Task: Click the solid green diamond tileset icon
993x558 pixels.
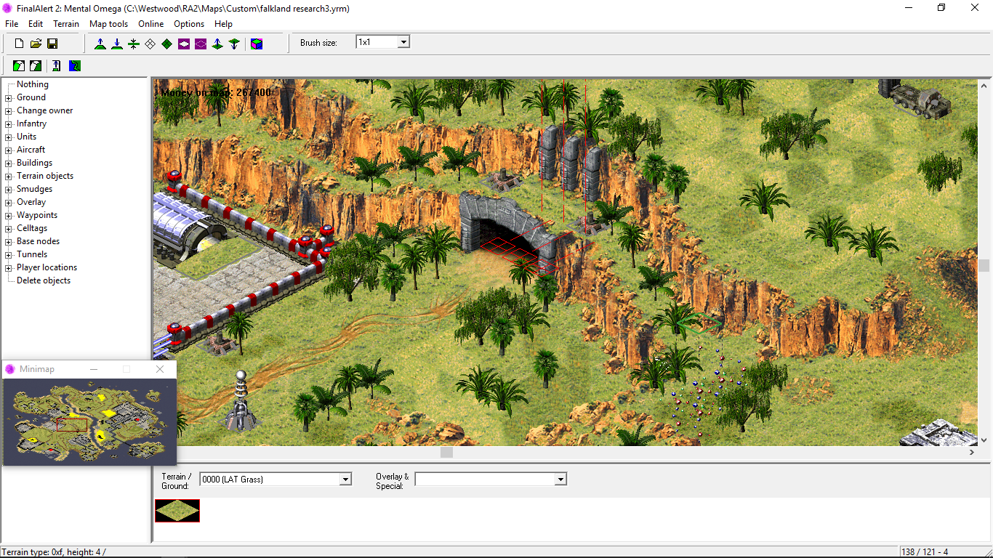Action: [167, 44]
